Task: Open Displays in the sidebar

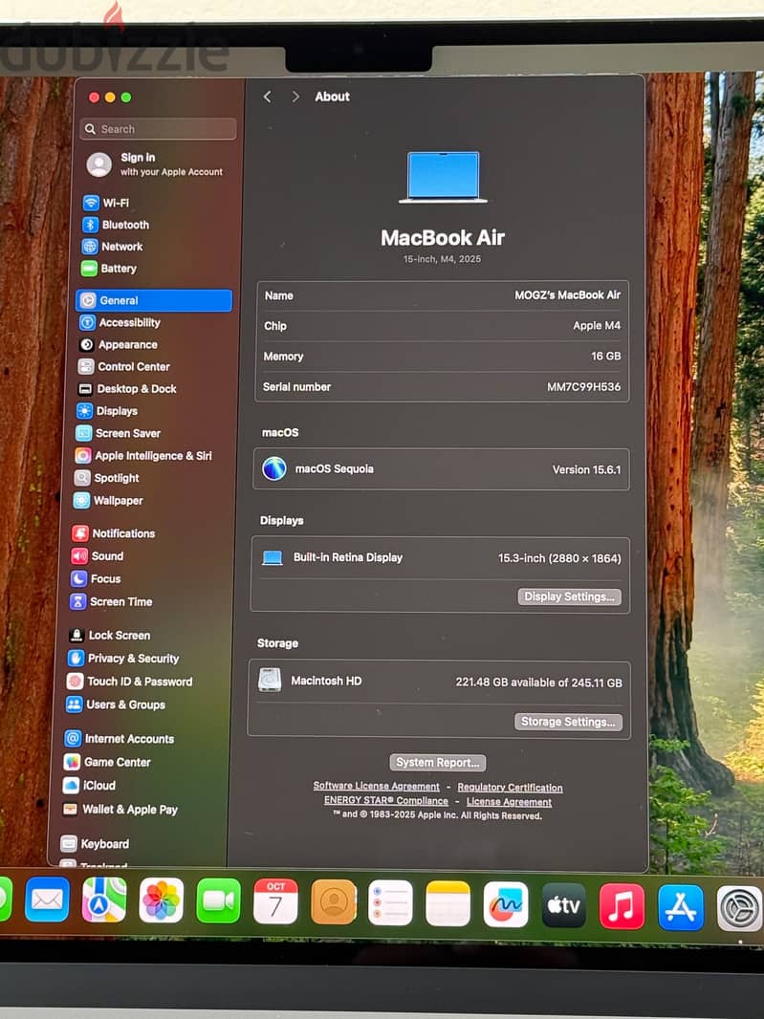Action: click(x=107, y=411)
